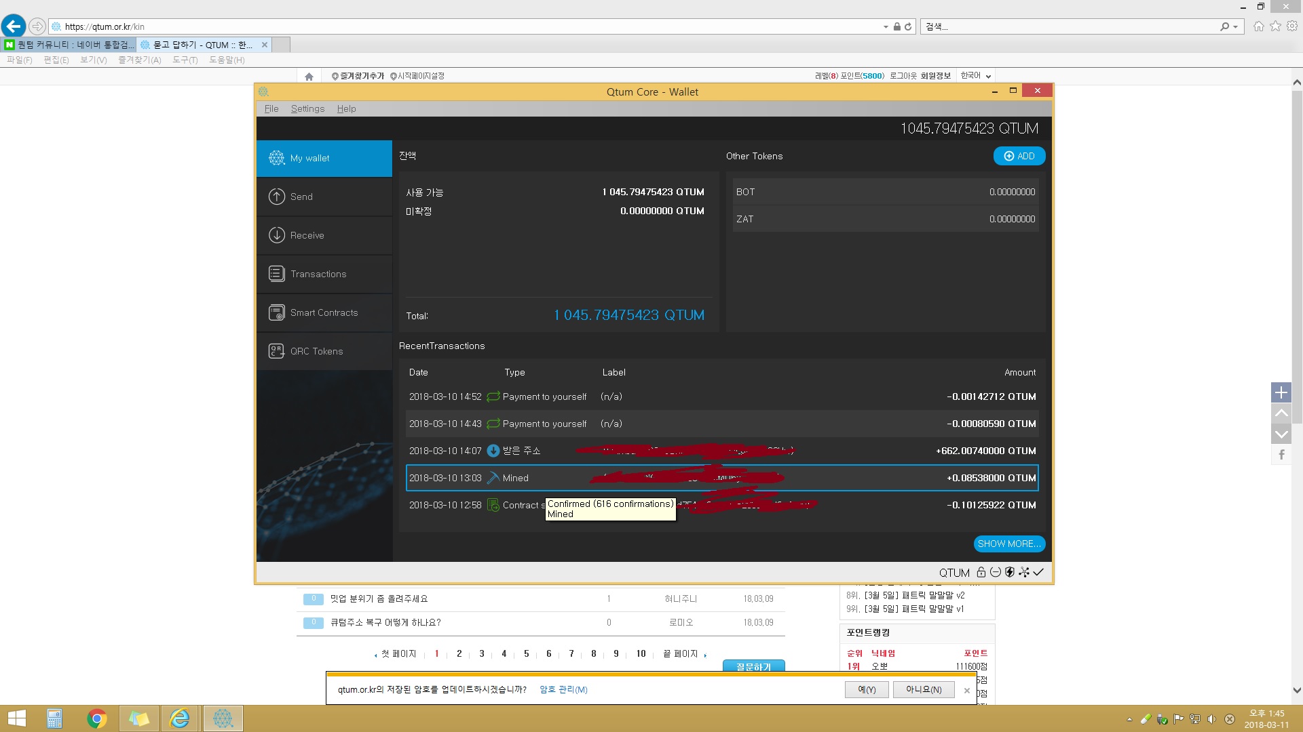This screenshot has height=732, width=1303.
Task: Open the My wallet sidebar tab
Action: pyautogui.click(x=324, y=158)
